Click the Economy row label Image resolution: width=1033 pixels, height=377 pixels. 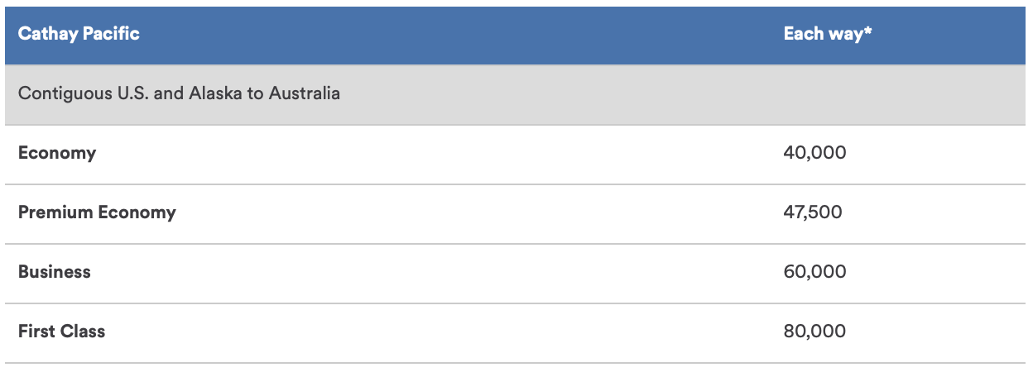tap(57, 153)
